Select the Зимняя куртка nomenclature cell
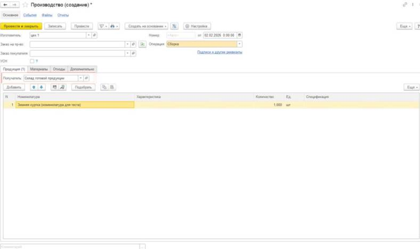The height and width of the screenshot is (249, 420). pyautogui.click(x=75, y=105)
